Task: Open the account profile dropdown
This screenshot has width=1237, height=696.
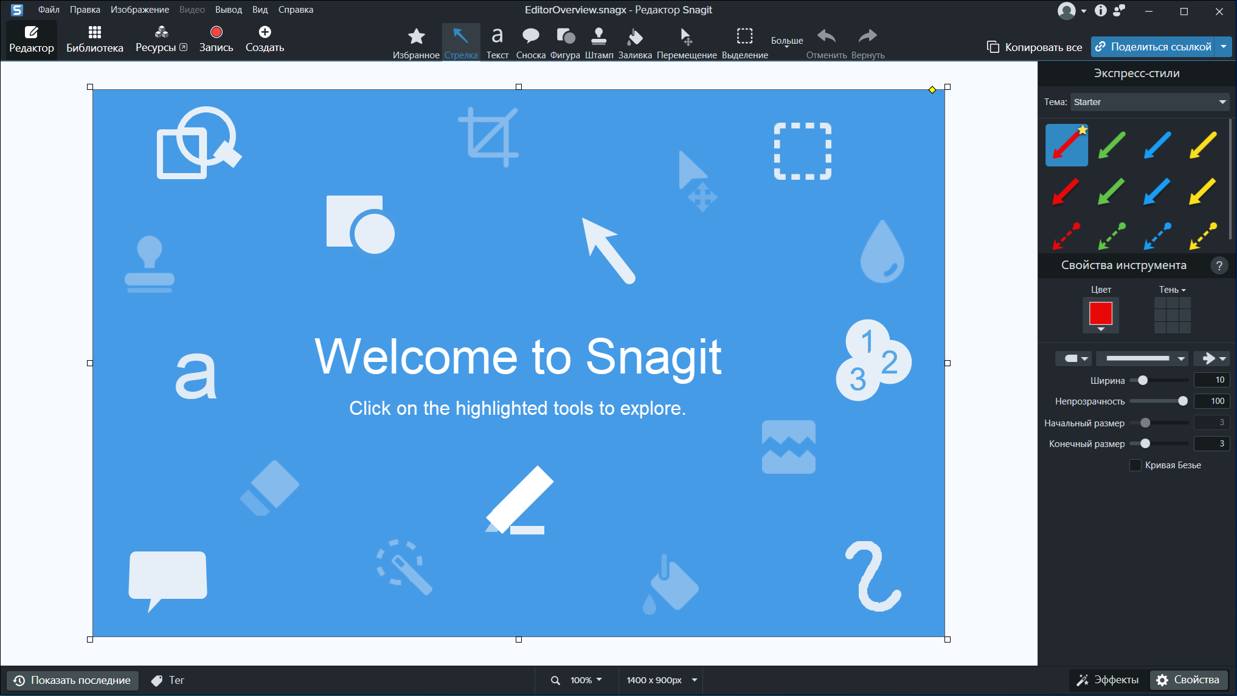Action: click(1072, 11)
